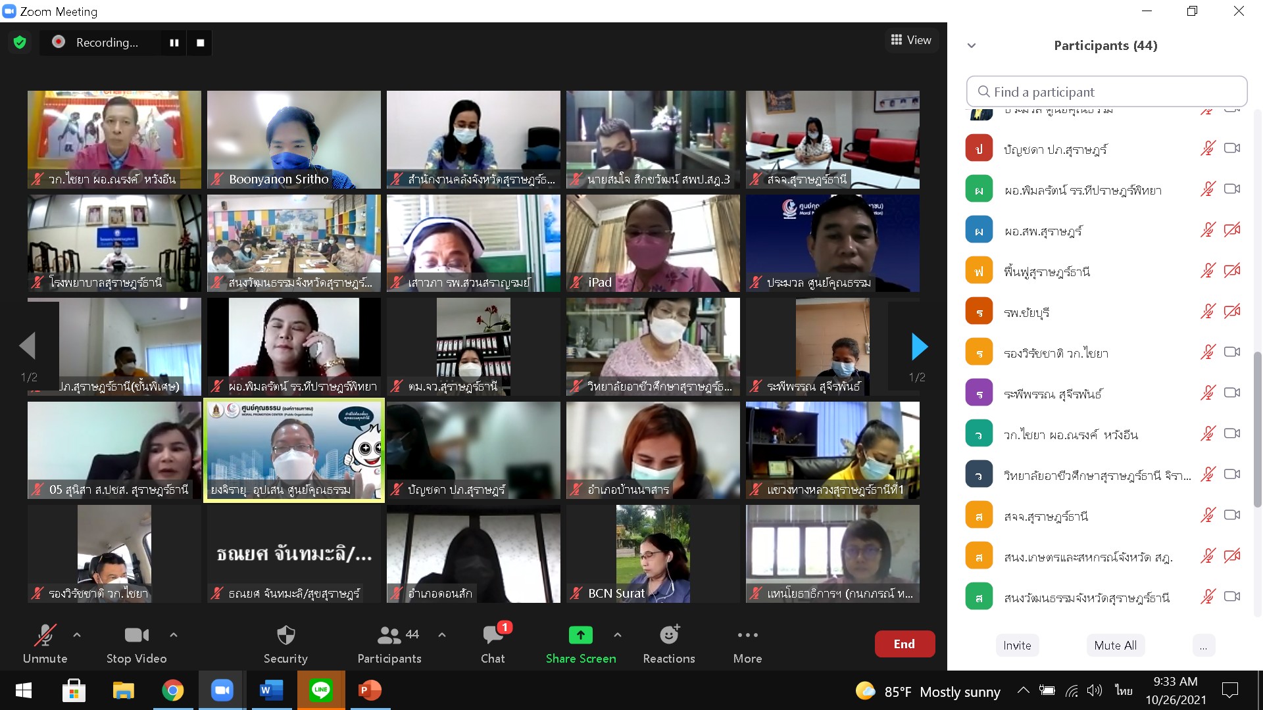The height and width of the screenshot is (710, 1263).
Task: Stop the recording
Action: coord(201,43)
